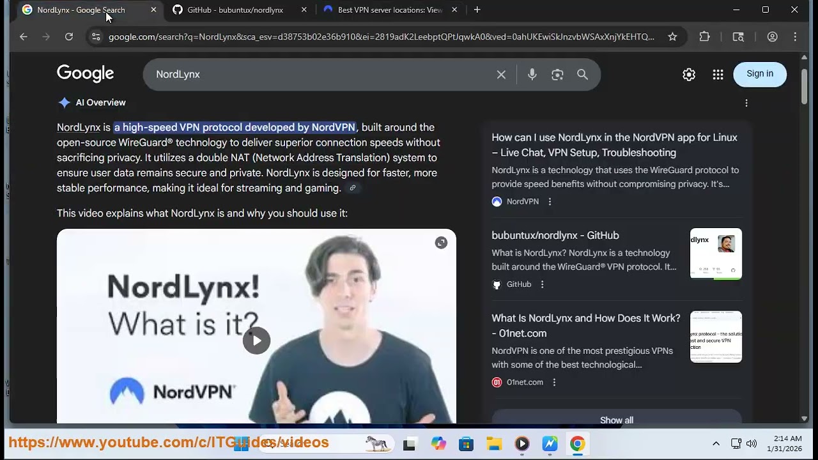Open the Chrome profile icon
This screenshot has height=460, width=818.
[x=772, y=37]
